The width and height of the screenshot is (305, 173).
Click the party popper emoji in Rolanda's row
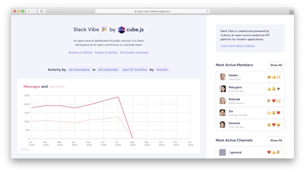coord(269,101)
